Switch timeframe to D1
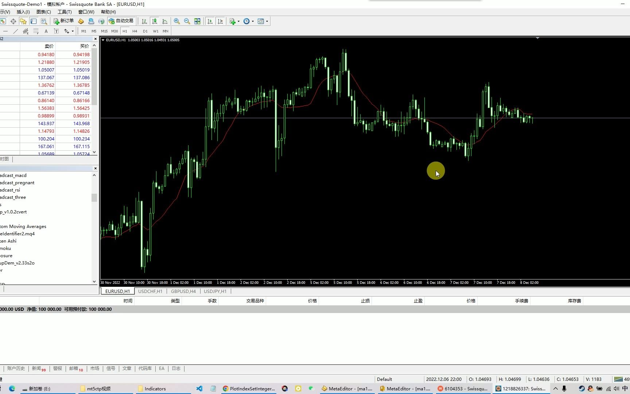This screenshot has height=394, width=630. pyautogui.click(x=145, y=31)
